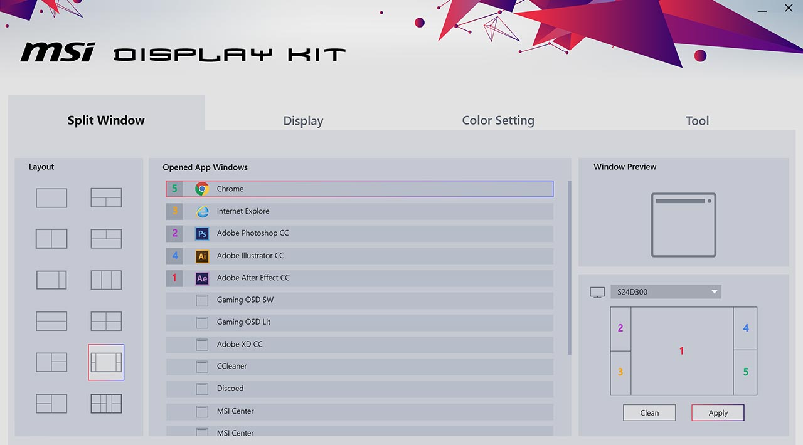Toggle the Gaming OSD SW checkbox
Screen dimensions: 803x445
202,300
